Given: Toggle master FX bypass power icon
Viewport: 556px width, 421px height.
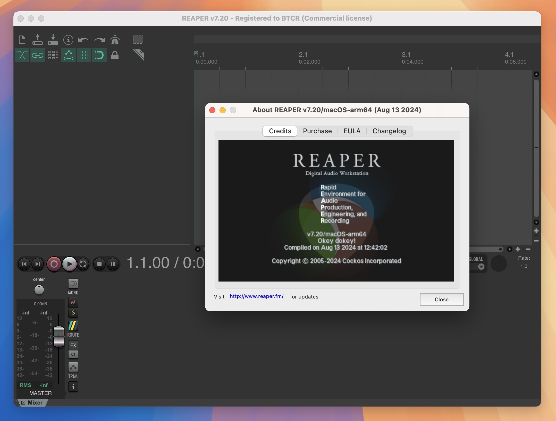Looking at the screenshot, I should pos(73,355).
